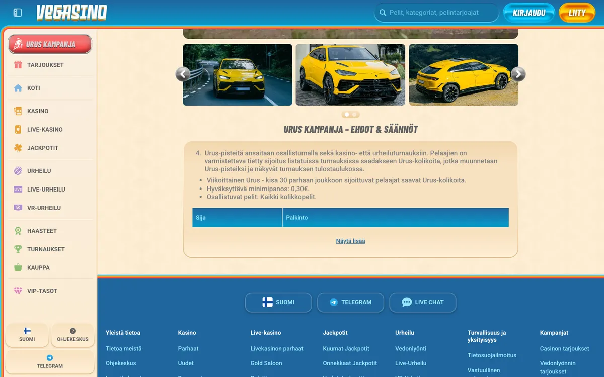
Task: Open Tarjoukset in the sidebar
Action: (50, 65)
